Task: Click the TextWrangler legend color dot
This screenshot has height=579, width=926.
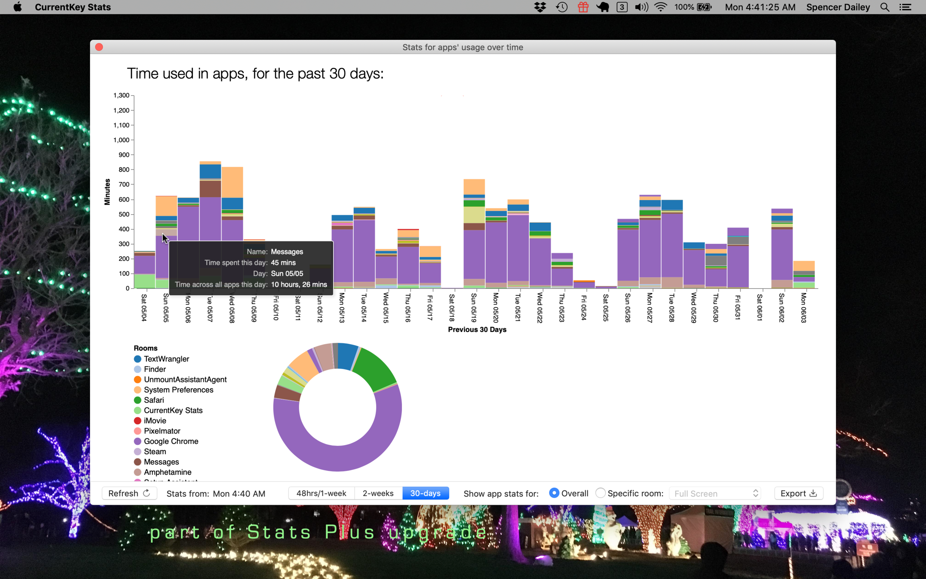Action: pos(137,359)
